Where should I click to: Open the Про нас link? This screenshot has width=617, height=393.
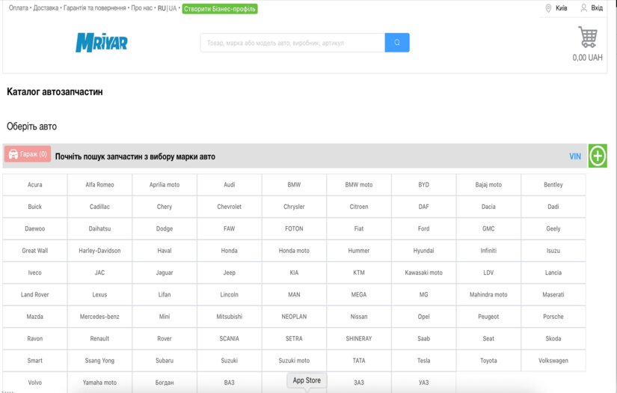tap(141, 8)
